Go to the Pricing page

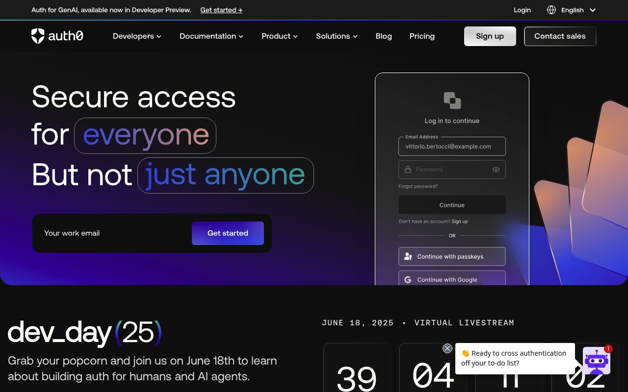[422, 36]
